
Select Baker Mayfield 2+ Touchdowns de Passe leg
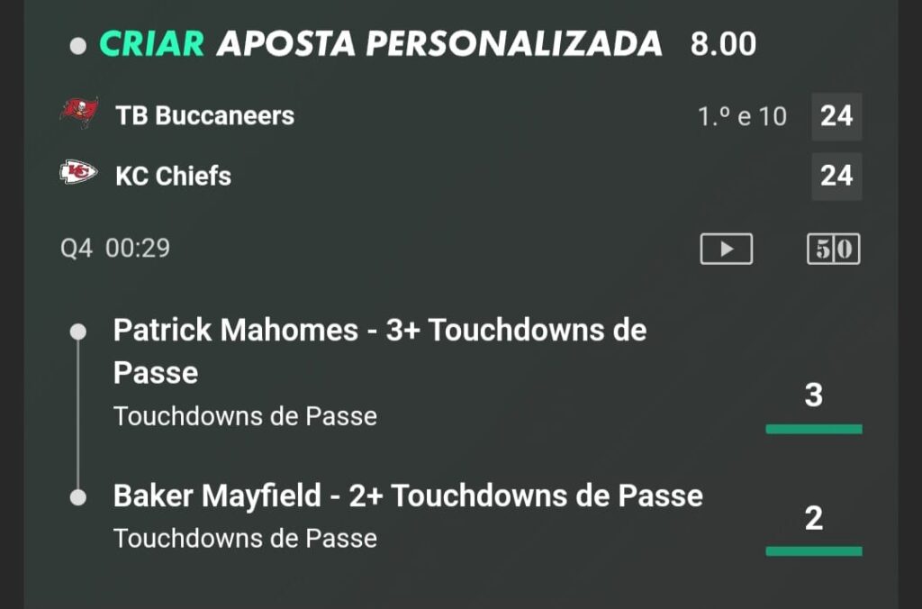click(408, 495)
